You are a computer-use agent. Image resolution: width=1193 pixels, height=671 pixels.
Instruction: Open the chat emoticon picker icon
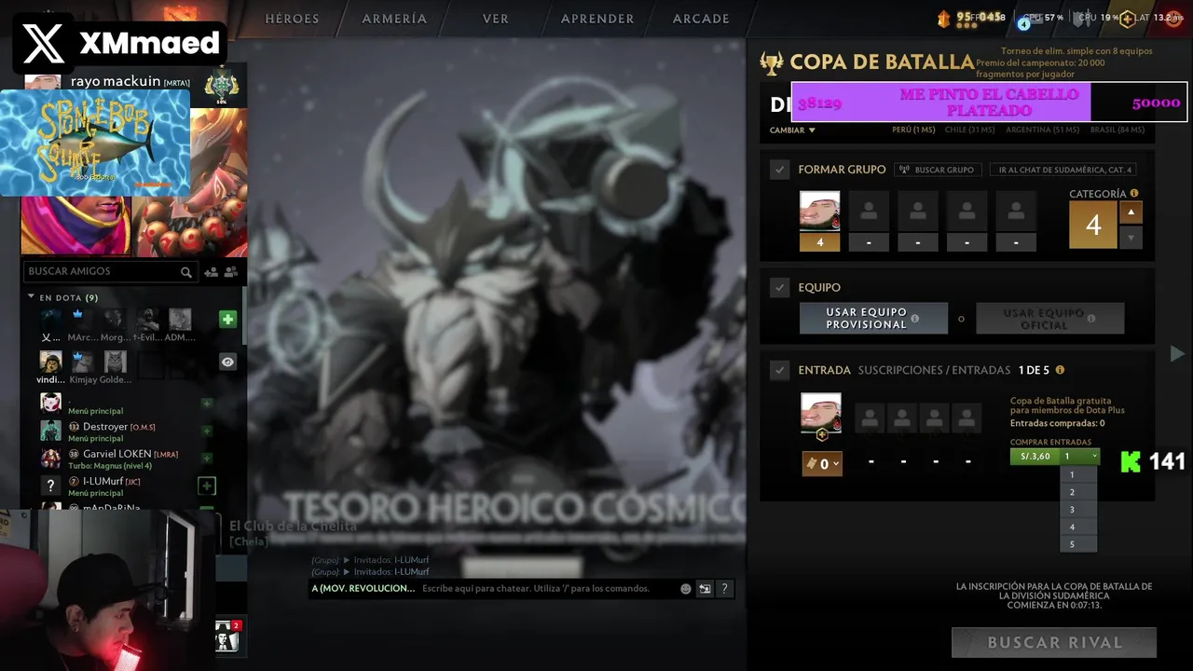686,589
